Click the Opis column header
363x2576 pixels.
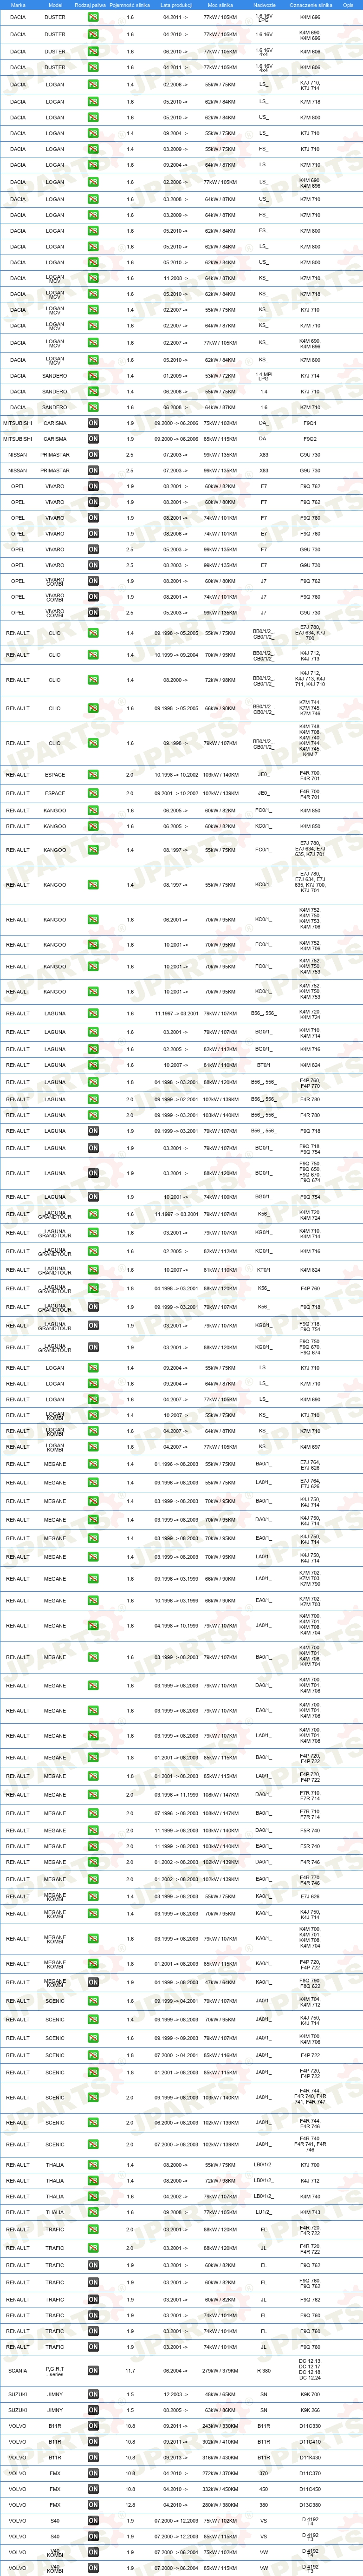[x=348, y=5]
